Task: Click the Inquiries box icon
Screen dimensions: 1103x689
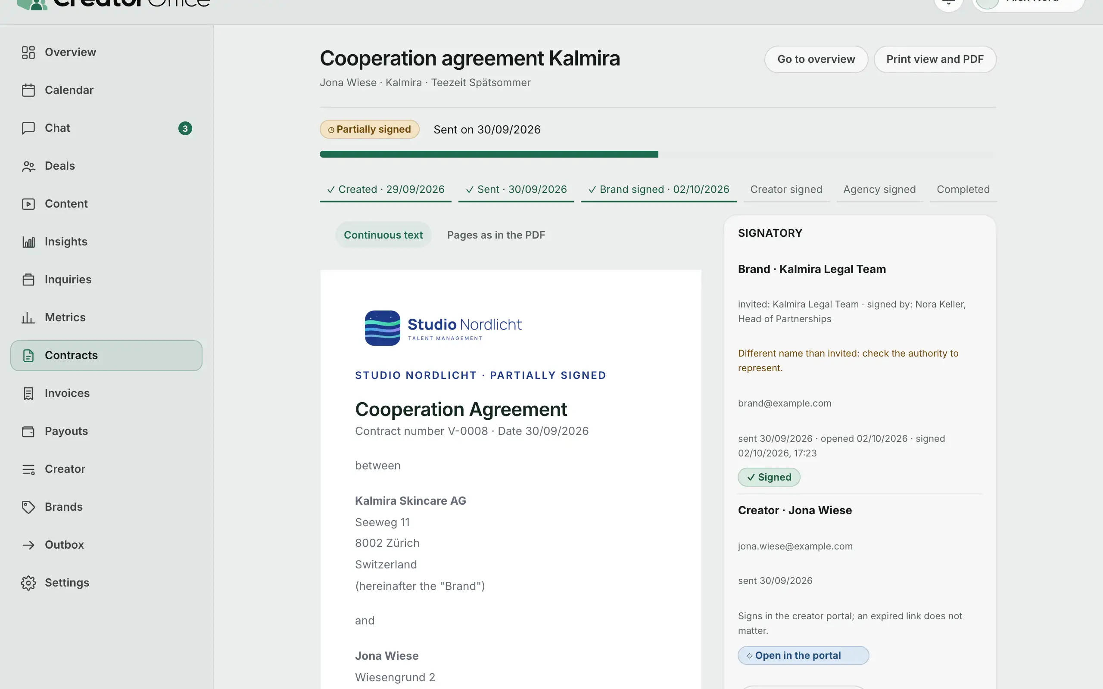Action: coord(28,279)
